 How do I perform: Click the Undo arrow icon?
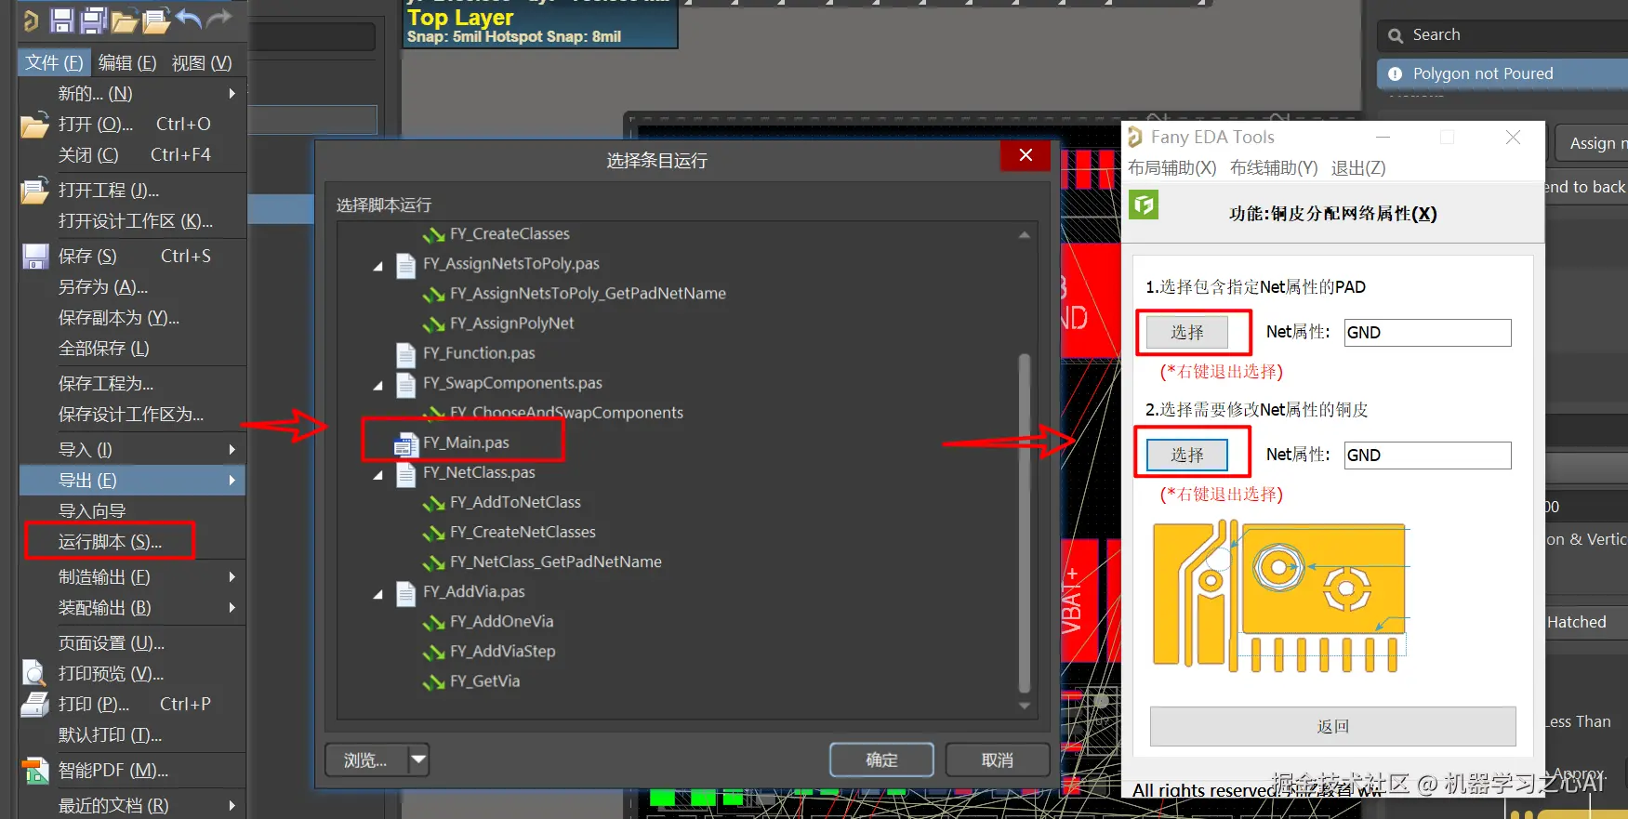(x=189, y=19)
